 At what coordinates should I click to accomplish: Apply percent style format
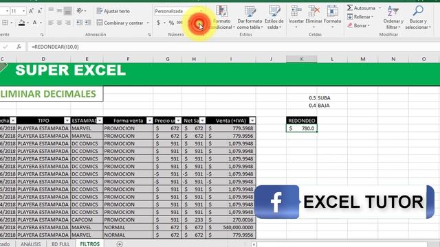tap(171, 23)
